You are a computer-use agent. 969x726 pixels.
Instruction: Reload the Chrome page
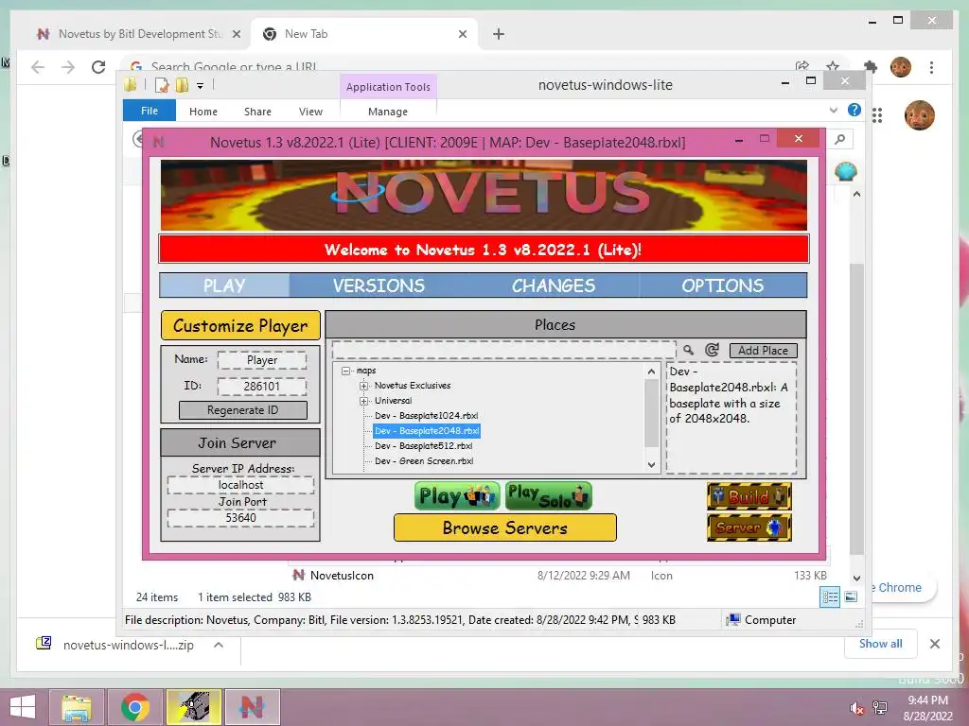pos(98,67)
